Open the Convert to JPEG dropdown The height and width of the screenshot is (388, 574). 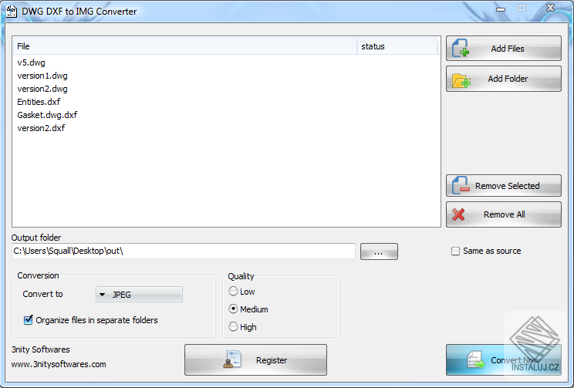pyautogui.click(x=139, y=295)
